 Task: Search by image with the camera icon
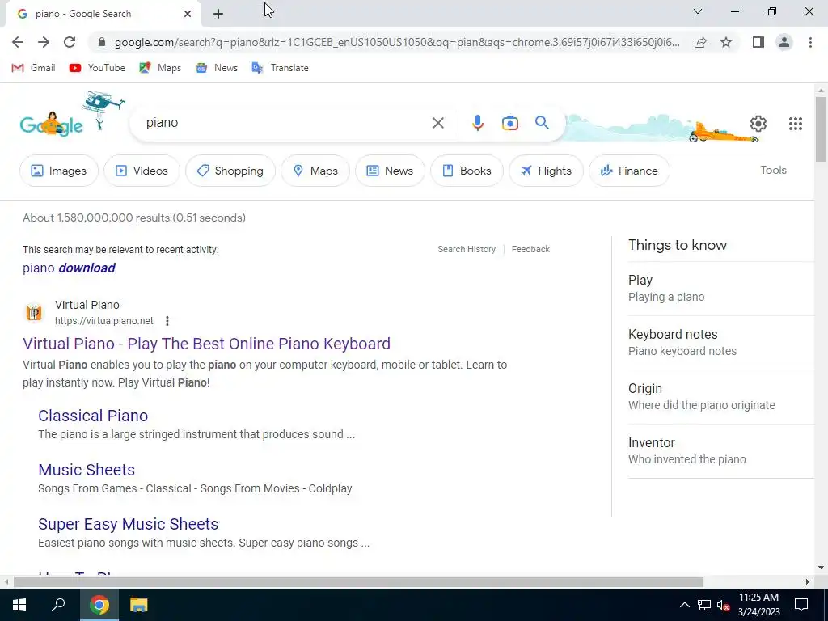509,123
